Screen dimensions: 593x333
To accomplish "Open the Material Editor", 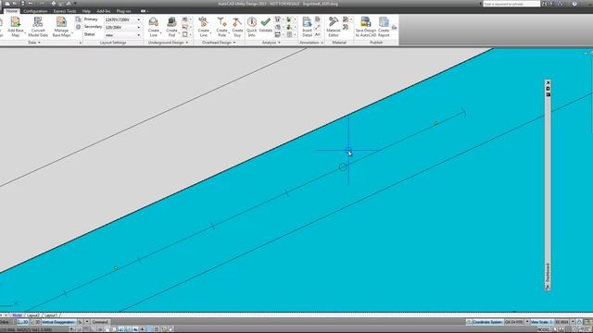I will coord(334,27).
